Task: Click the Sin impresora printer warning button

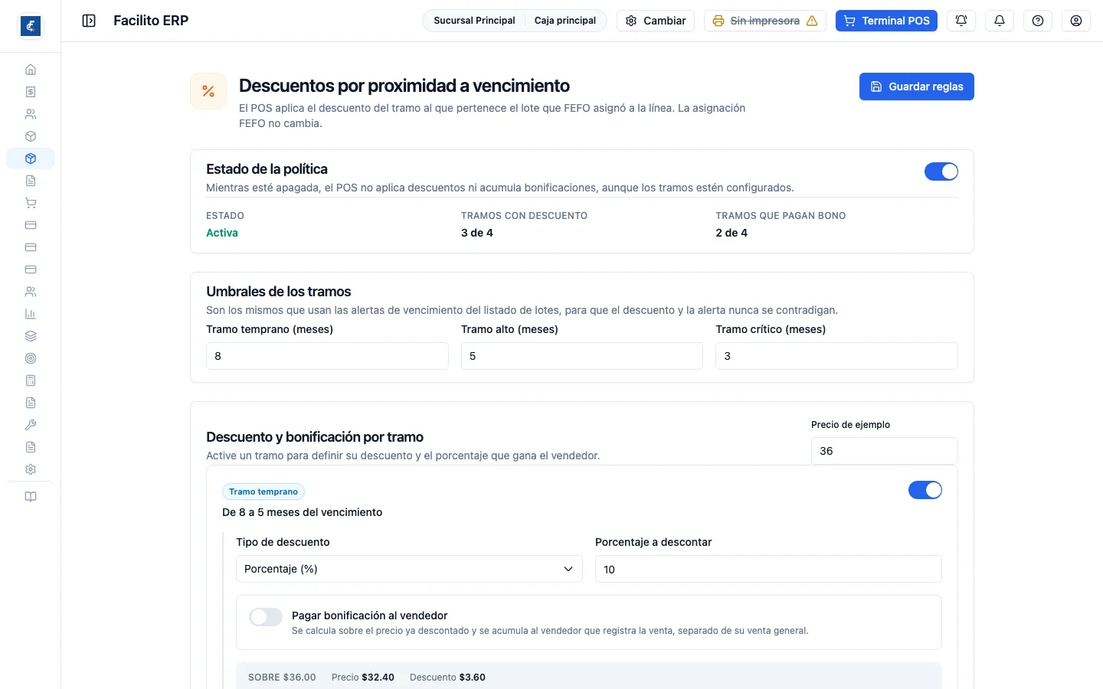Action: [x=765, y=21]
